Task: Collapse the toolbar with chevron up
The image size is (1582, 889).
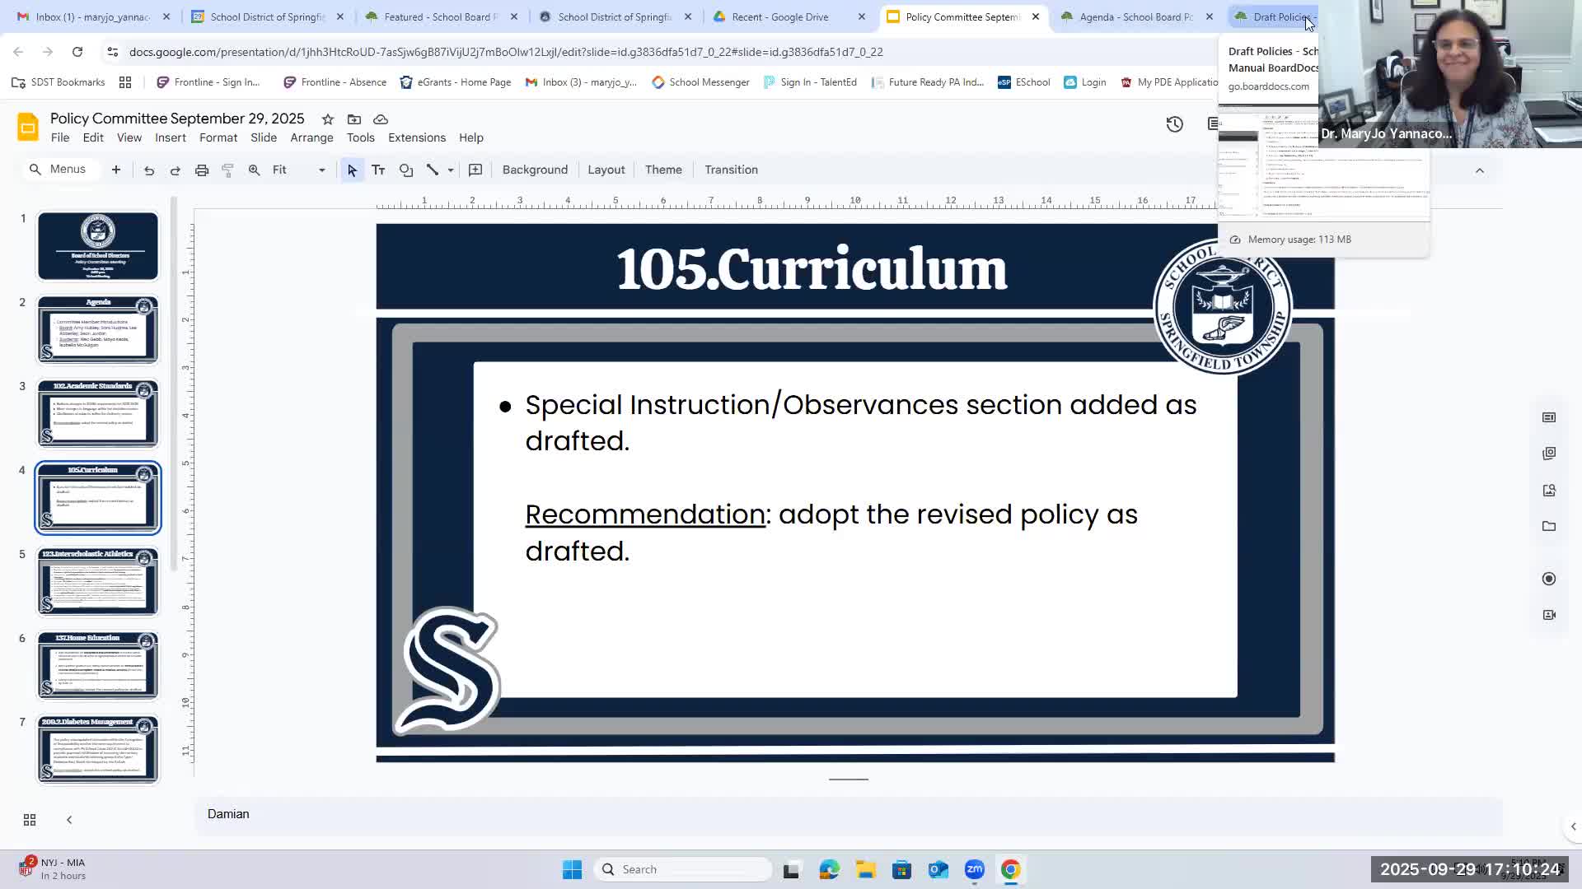Action: (x=1479, y=170)
